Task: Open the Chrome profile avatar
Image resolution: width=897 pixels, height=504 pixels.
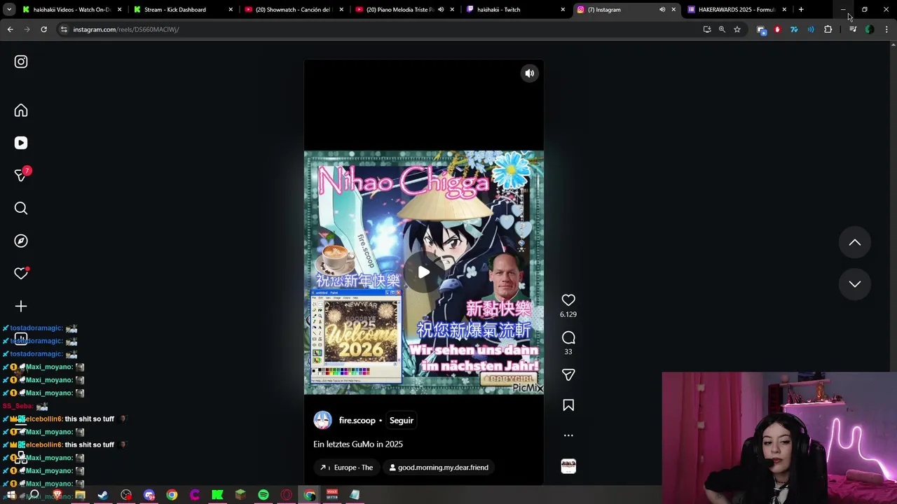Action: click(870, 29)
